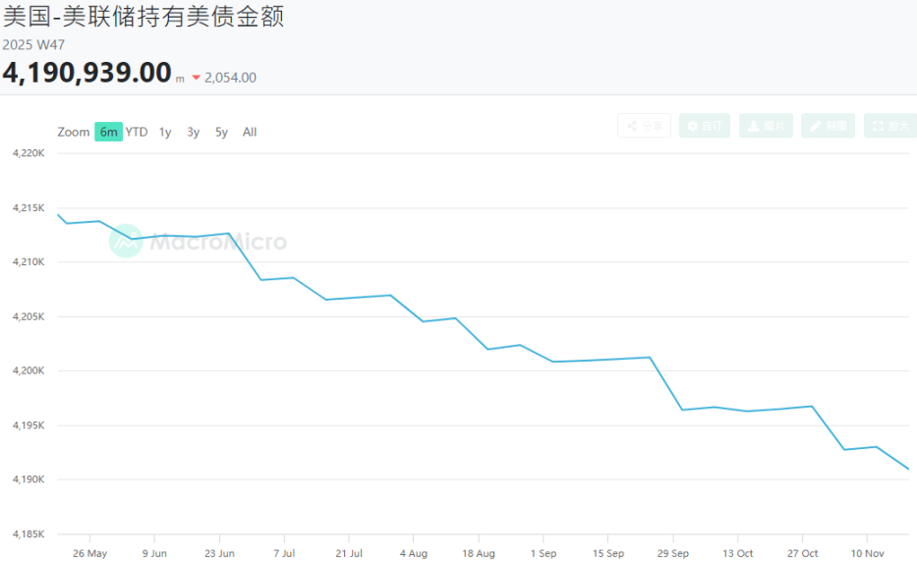Click the first data point at line's start

58,214
